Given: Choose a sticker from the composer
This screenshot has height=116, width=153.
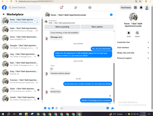Looking at the screenshot, I should pyautogui.click(x=53, y=108).
